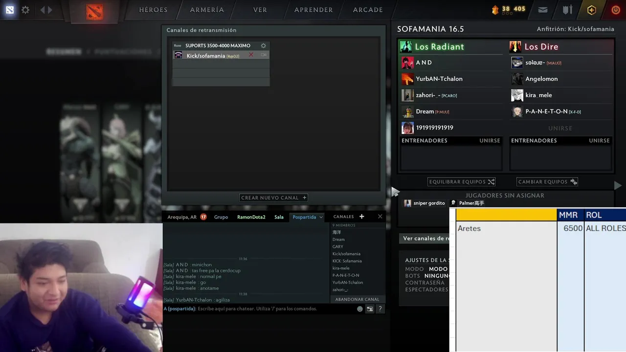This screenshot has height=352, width=626.
Task: Click ABANDONAR CANAL button
Action: click(x=357, y=299)
